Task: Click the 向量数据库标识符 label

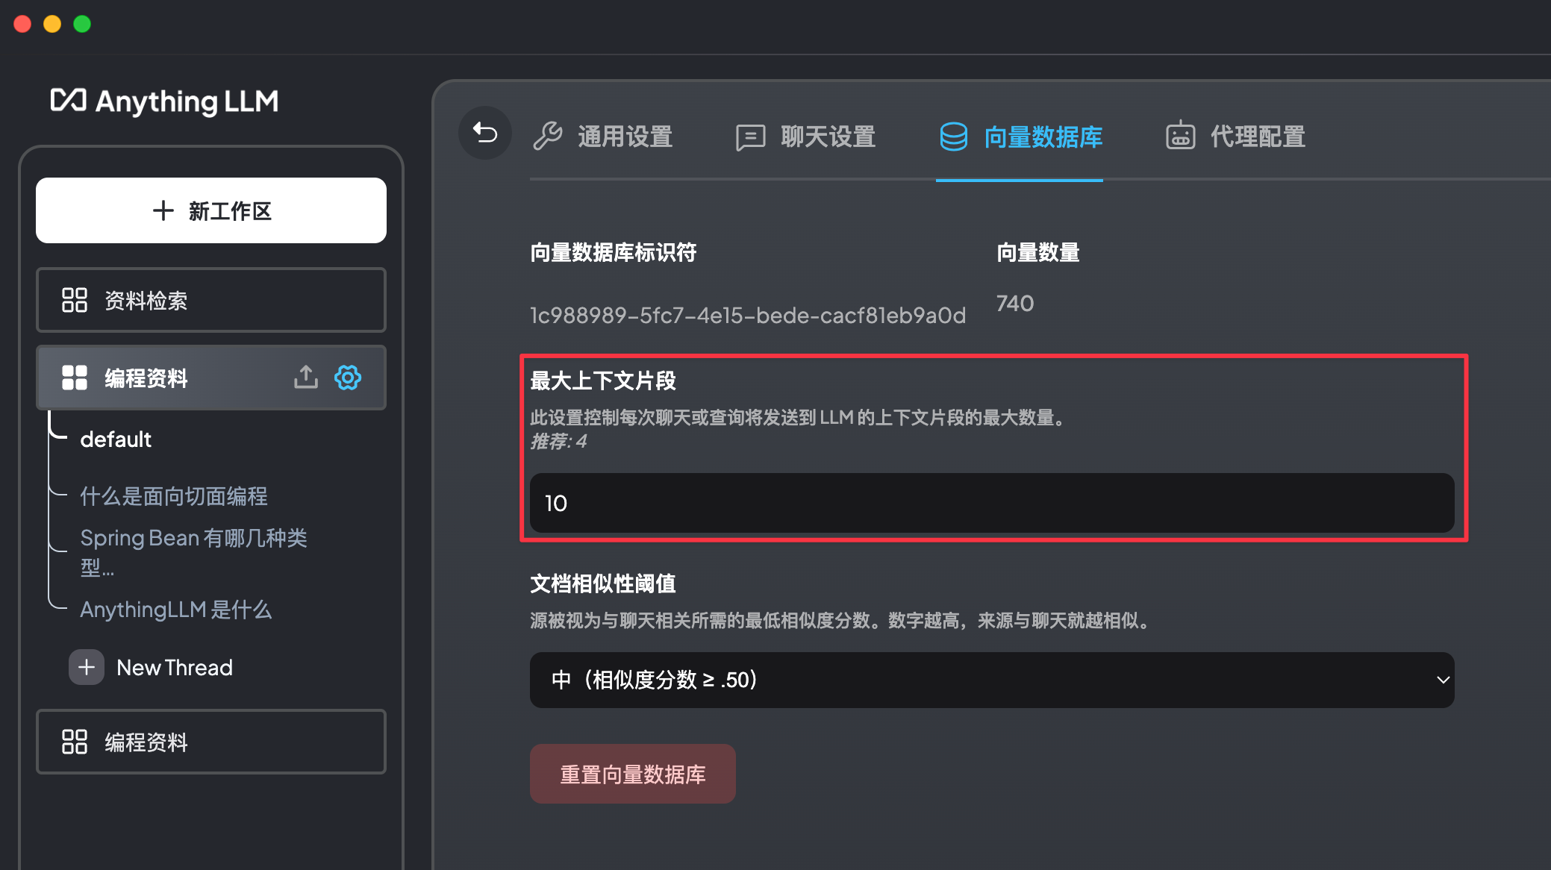Action: (614, 253)
